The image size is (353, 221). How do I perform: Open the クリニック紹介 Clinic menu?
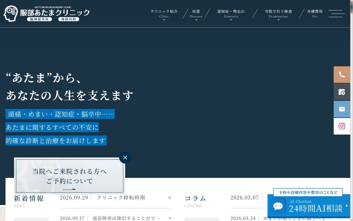pos(164,14)
